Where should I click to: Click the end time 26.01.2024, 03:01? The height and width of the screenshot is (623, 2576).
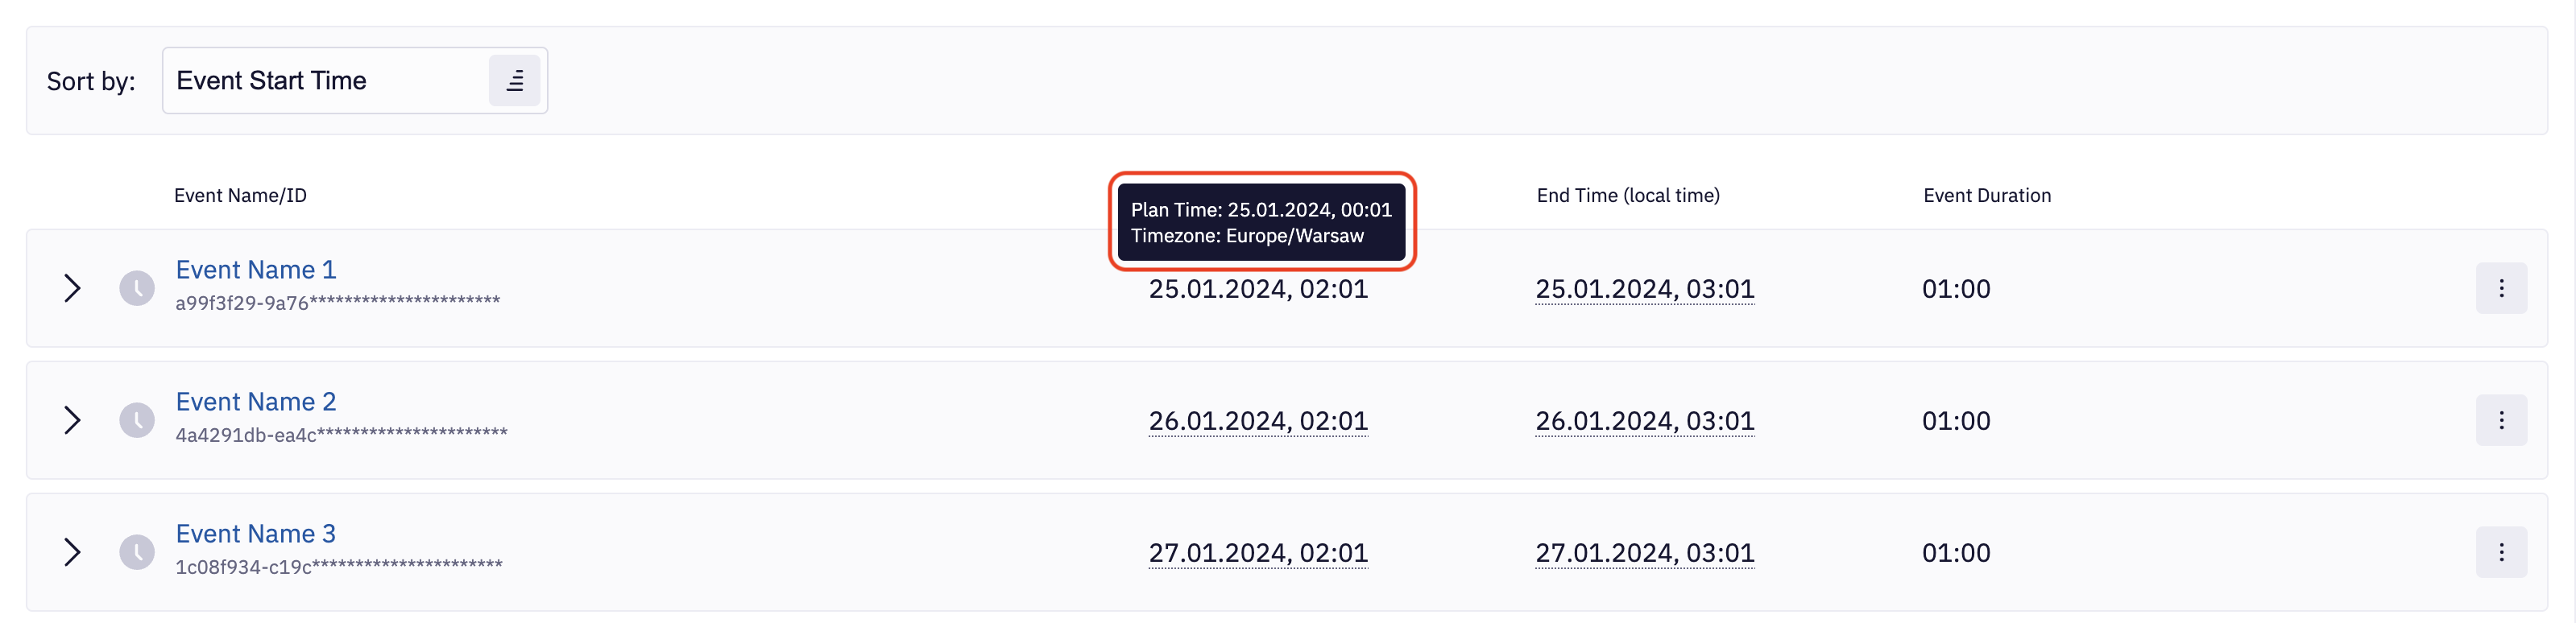click(x=1644, y=421)
